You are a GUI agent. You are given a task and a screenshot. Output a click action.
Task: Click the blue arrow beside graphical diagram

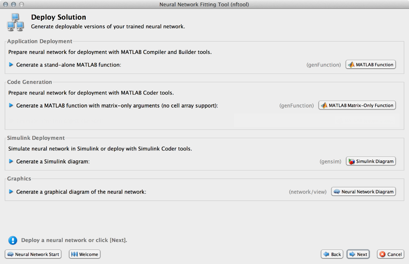coord(11,192)
